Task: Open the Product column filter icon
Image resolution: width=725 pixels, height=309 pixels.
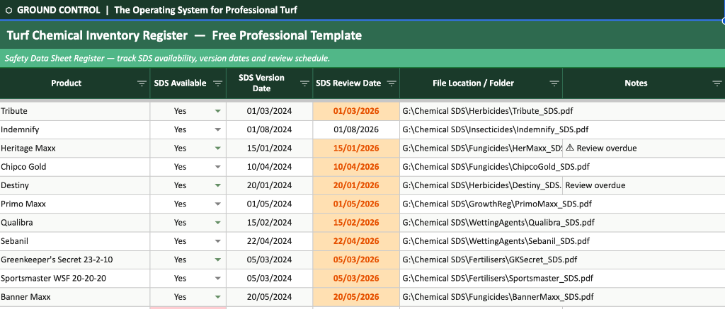Action: click(x=142, y=83)
